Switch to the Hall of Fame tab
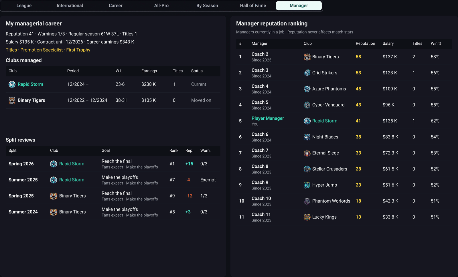 pos(253,6)
